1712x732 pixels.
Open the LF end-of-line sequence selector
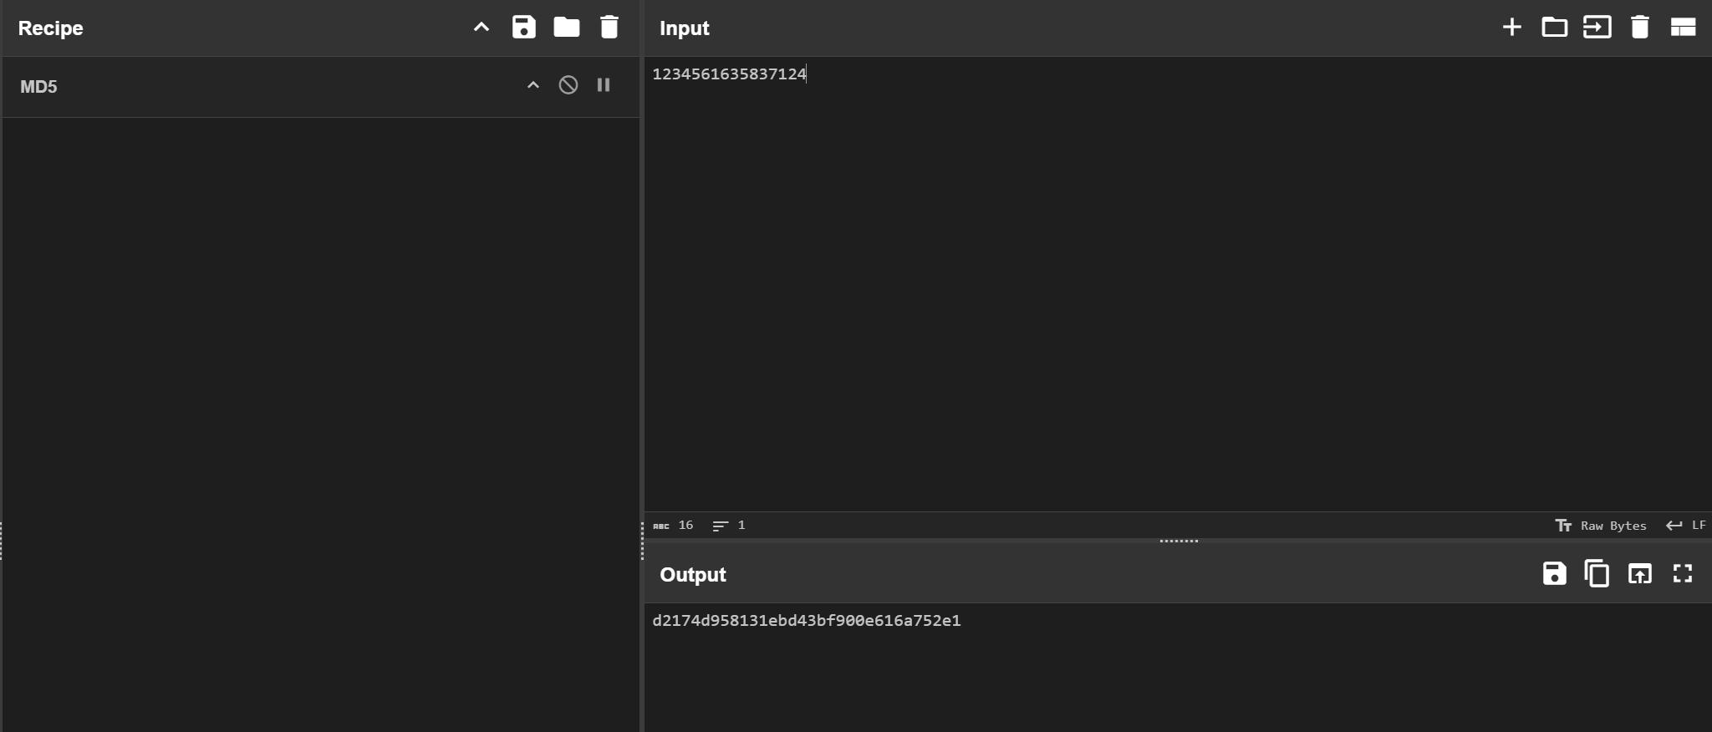click(1686, 526)
